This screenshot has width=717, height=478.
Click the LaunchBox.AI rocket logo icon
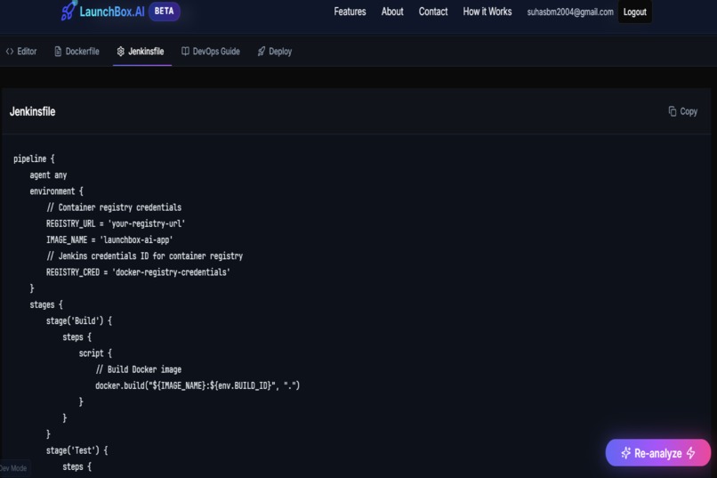68,11
